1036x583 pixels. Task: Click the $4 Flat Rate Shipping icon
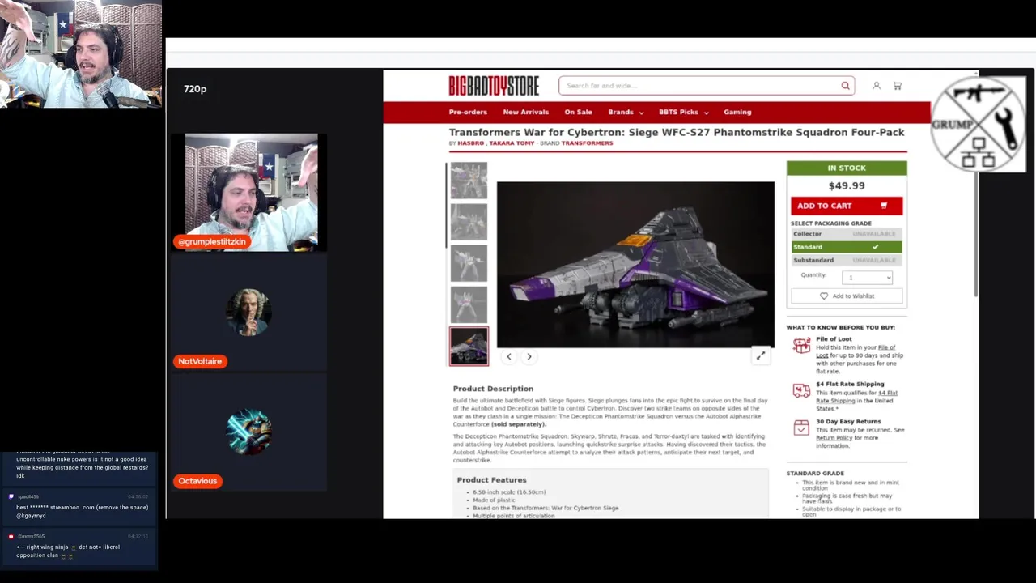[801, 391]
